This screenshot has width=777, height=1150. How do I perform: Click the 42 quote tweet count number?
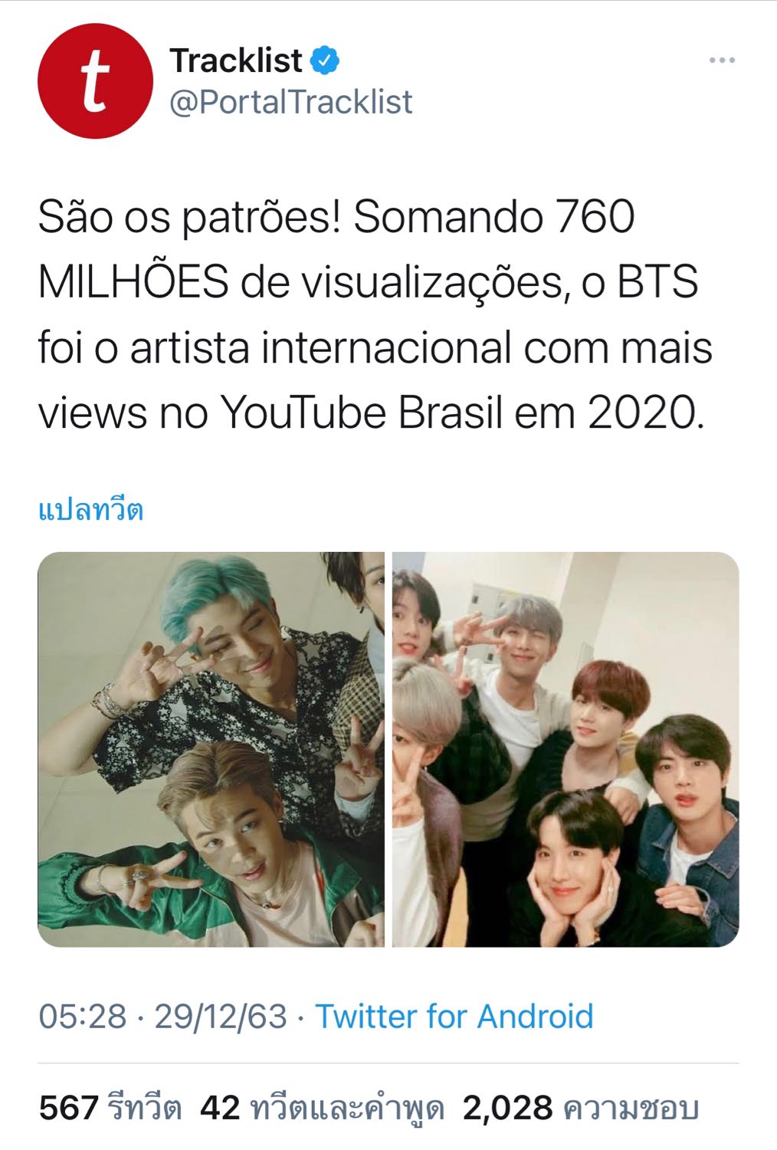pyautogui.click(x=220, y=1108)
